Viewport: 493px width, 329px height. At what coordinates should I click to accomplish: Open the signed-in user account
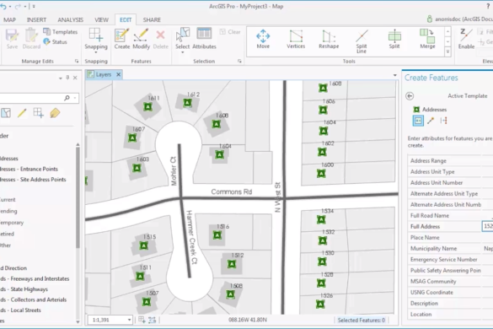tap(459, 19)
